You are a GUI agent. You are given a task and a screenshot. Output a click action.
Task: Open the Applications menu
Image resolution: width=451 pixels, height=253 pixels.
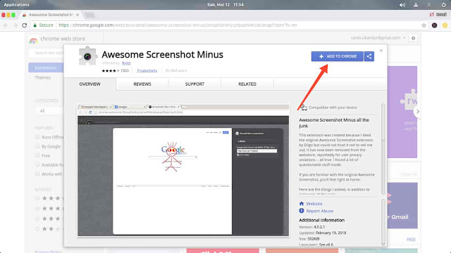point(16,5)
